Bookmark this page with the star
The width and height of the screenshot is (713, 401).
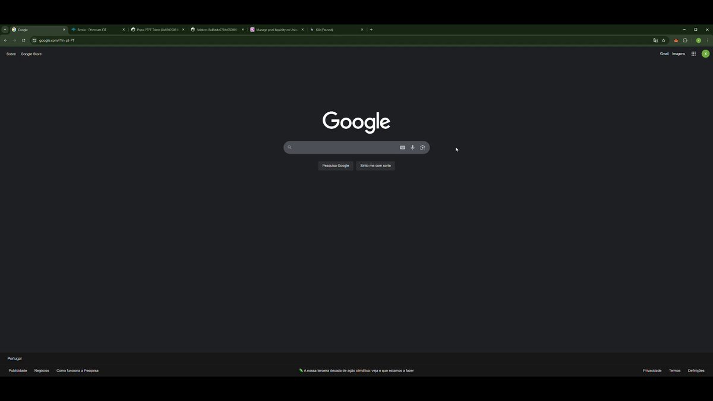point(664,40)
